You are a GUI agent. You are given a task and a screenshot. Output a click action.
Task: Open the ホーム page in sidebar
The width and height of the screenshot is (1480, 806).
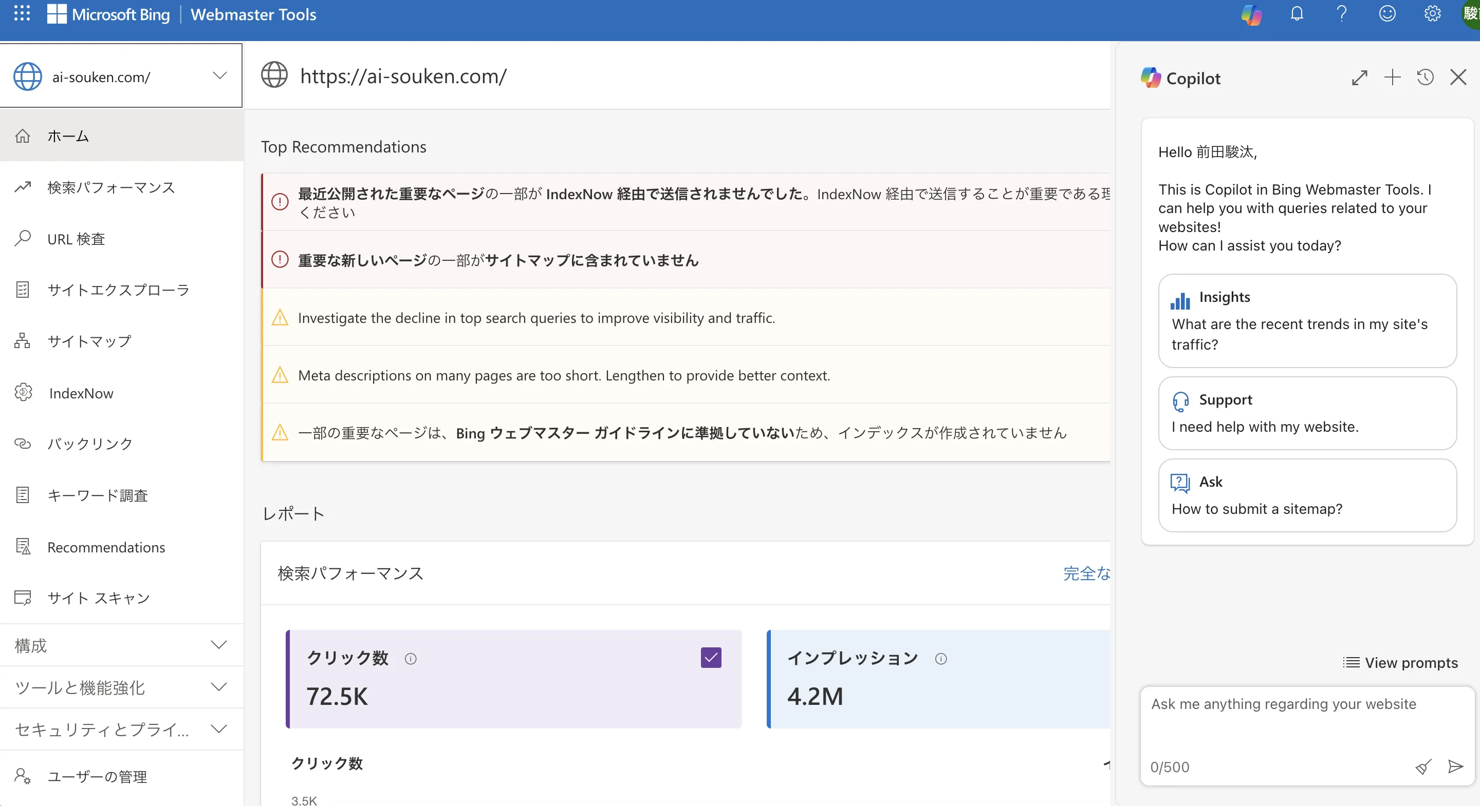pos(67,136)
